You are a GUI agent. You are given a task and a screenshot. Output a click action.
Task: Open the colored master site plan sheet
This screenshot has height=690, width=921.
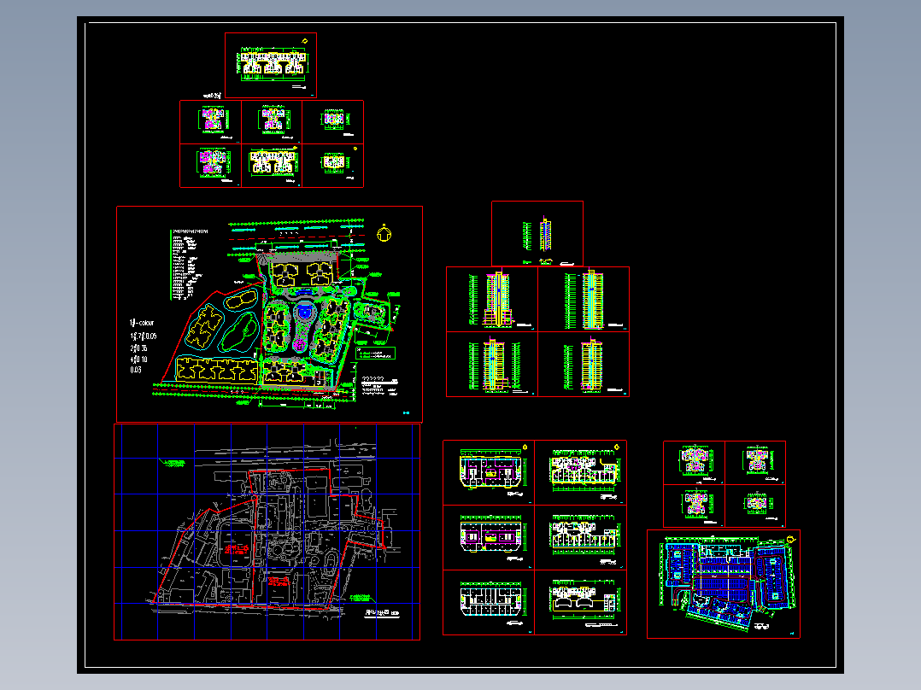tap(270, 313)
